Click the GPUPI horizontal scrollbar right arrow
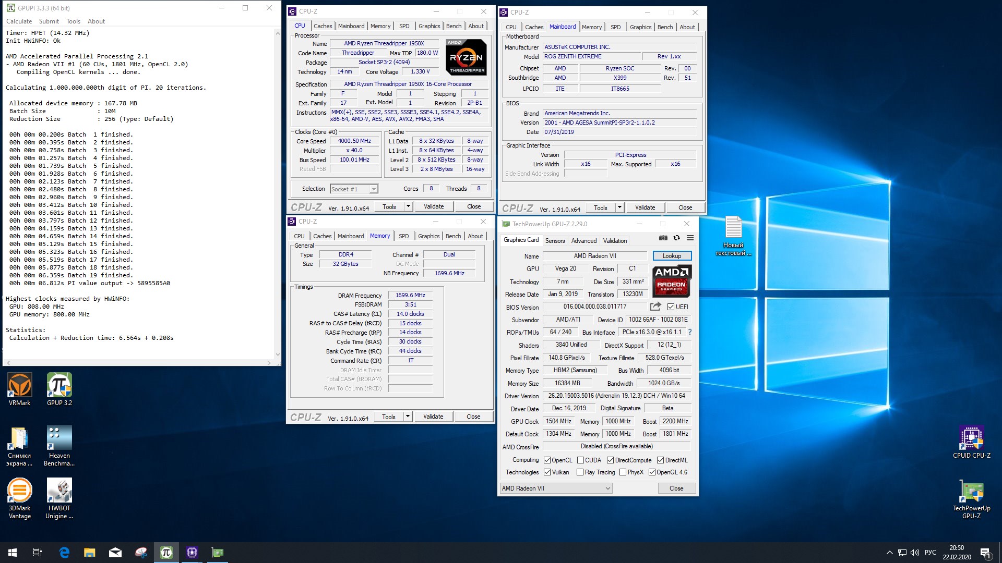This screenshot has width=1002, height=563. pyautogui.click(x=269, y=362)
